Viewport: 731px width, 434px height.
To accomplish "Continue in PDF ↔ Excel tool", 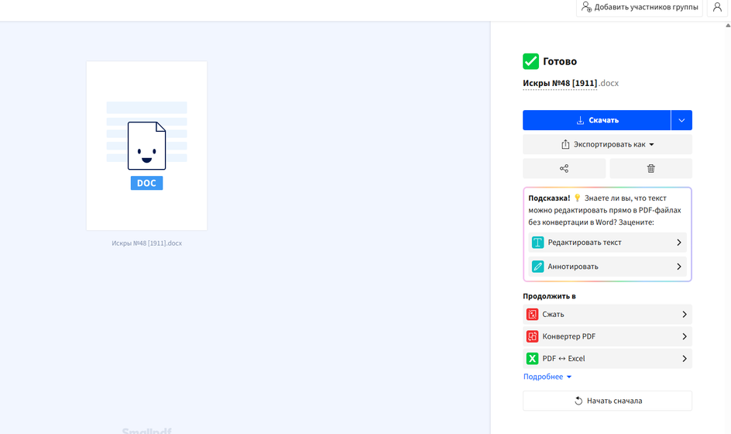I will [x=607, y=358].
